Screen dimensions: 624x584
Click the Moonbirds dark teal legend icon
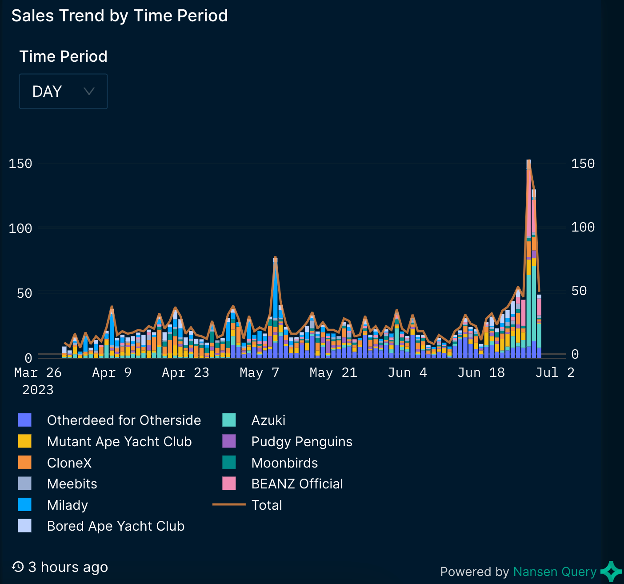click(x=229, y=463)
